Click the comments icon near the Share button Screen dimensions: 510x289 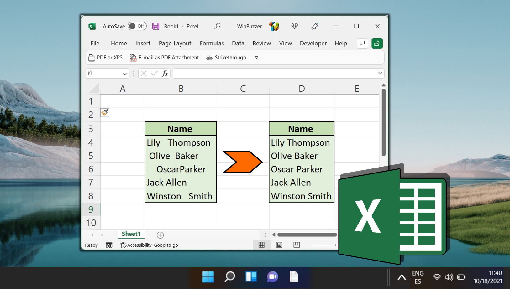[362, 43]
